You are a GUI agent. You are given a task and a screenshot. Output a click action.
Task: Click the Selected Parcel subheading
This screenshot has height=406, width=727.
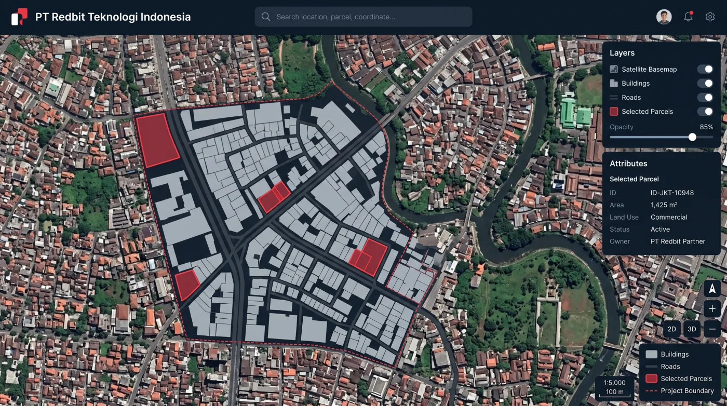634,179
